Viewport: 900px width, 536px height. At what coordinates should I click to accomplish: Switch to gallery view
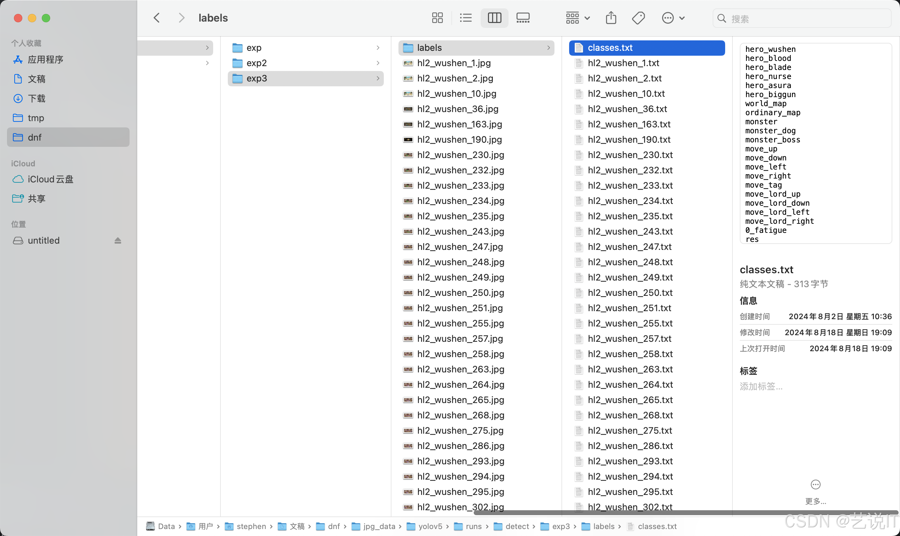523,18
